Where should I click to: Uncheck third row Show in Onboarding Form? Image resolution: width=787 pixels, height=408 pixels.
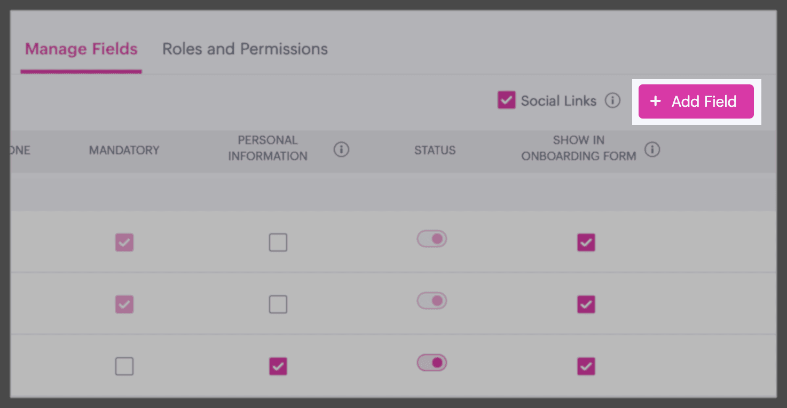click(586, 366)
